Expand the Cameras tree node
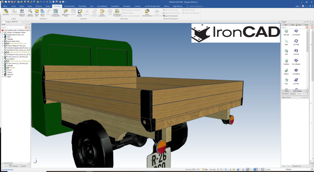Viewport: 314px width, 172px height. tap(3, 74)
